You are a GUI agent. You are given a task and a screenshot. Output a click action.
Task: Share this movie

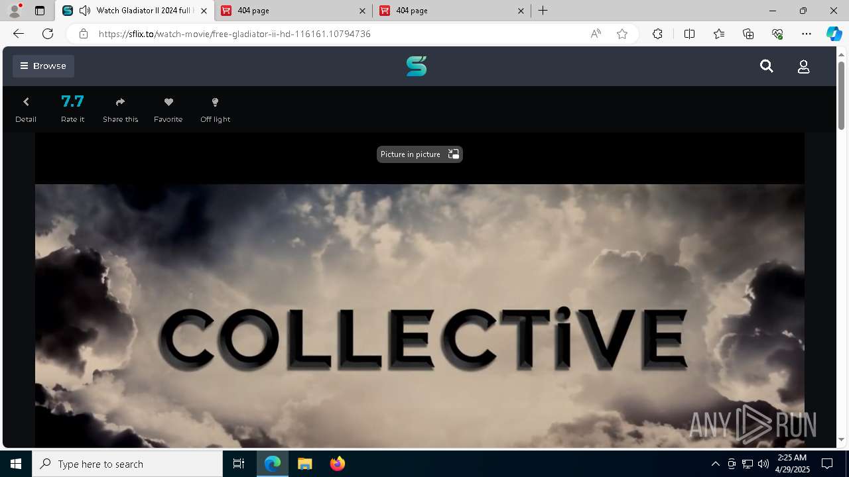click(120, 109)
